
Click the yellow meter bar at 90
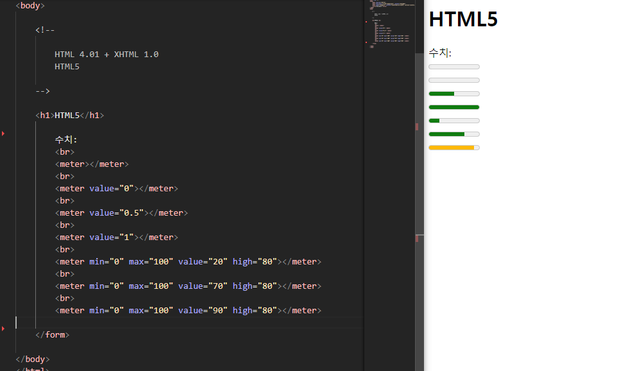(454, 148)
